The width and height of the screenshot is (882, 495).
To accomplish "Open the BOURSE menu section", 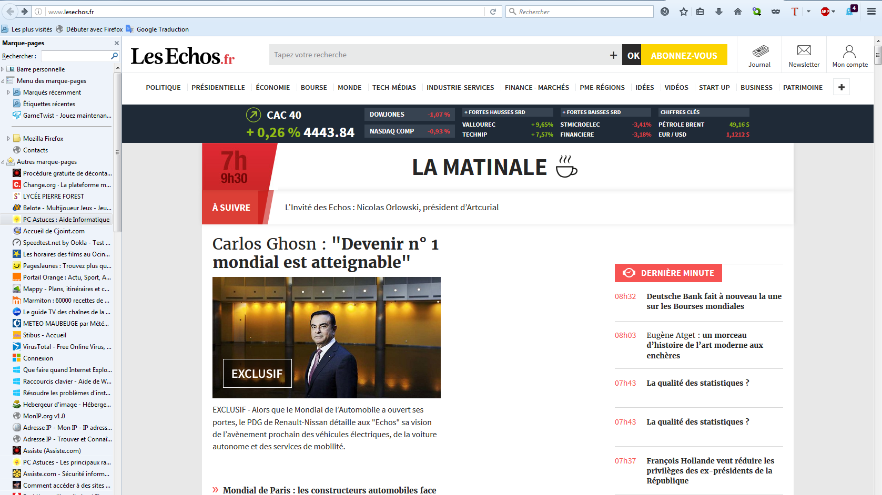I will (314, 88).
